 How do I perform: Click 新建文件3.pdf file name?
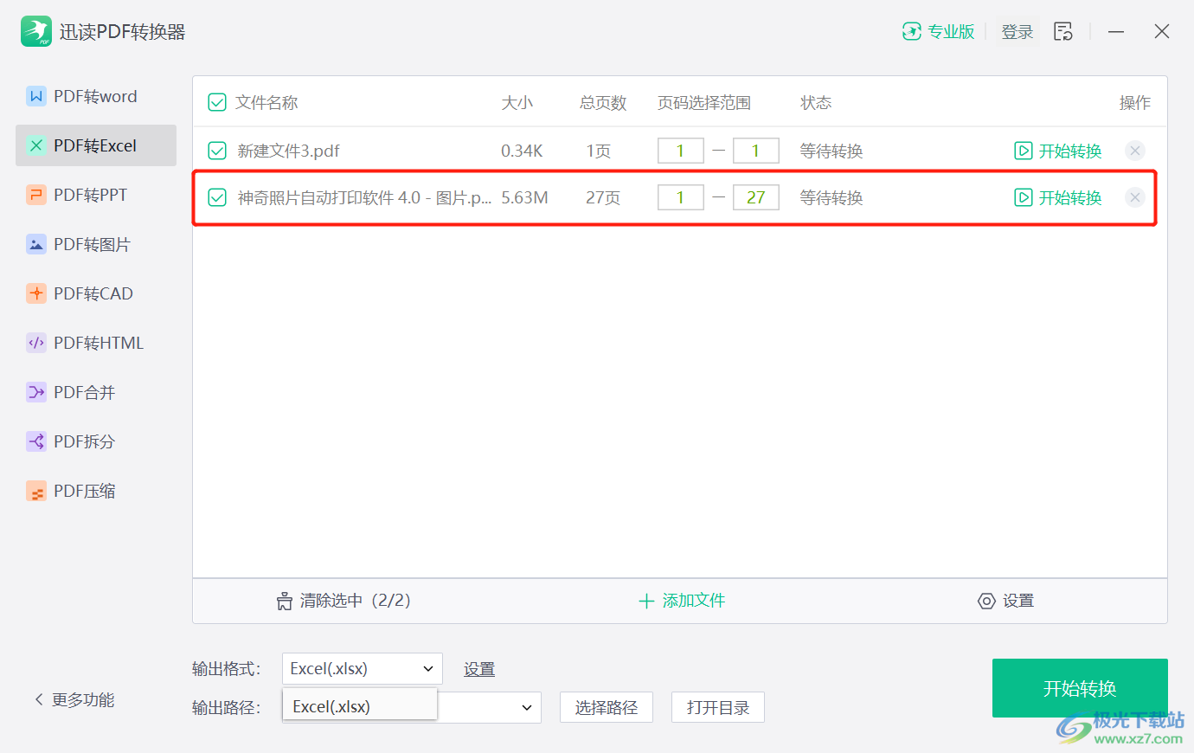coord(289,151)
